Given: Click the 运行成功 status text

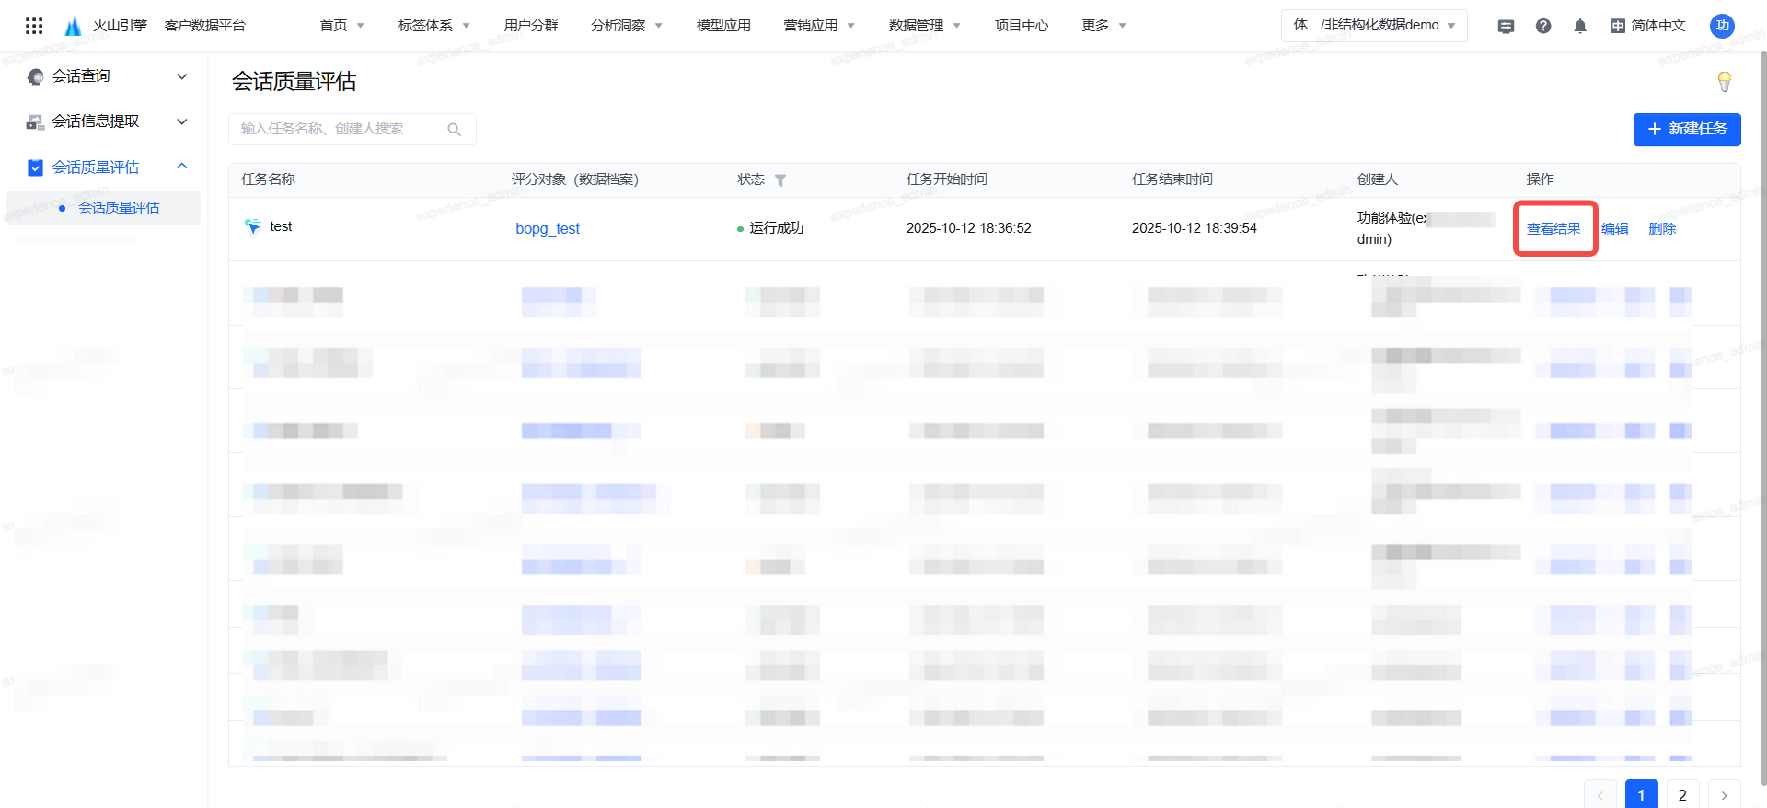Looking at the screenshot, I should click(x=777, y=228).
